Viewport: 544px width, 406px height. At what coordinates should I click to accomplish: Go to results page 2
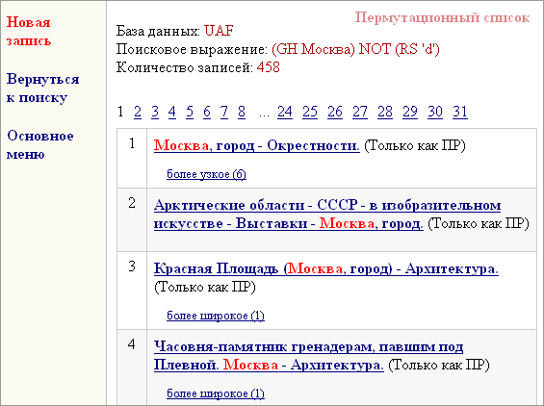tap(138, 112)
